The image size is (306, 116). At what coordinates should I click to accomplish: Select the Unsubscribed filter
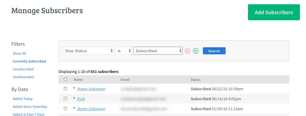[x=23, y=69]
